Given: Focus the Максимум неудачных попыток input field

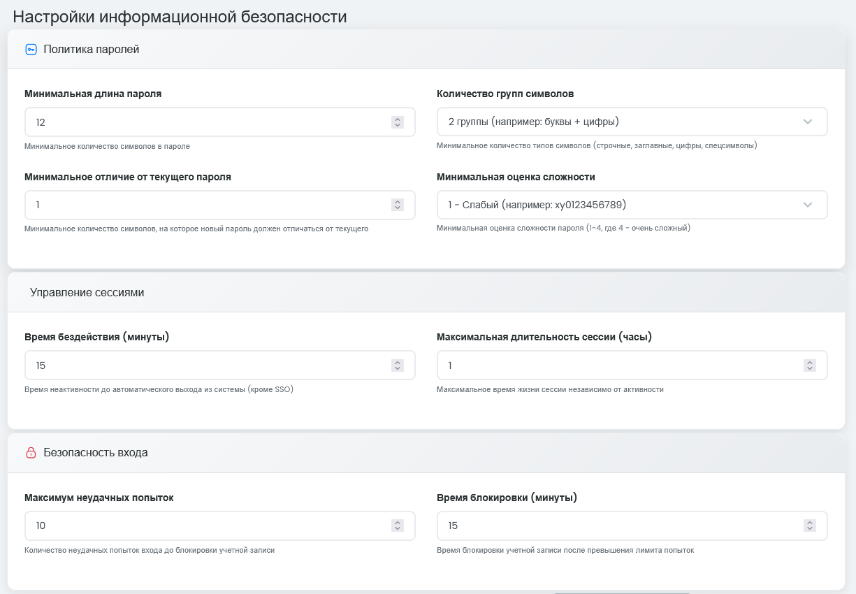Looking at the screenshot, I should tap(219, 526).
